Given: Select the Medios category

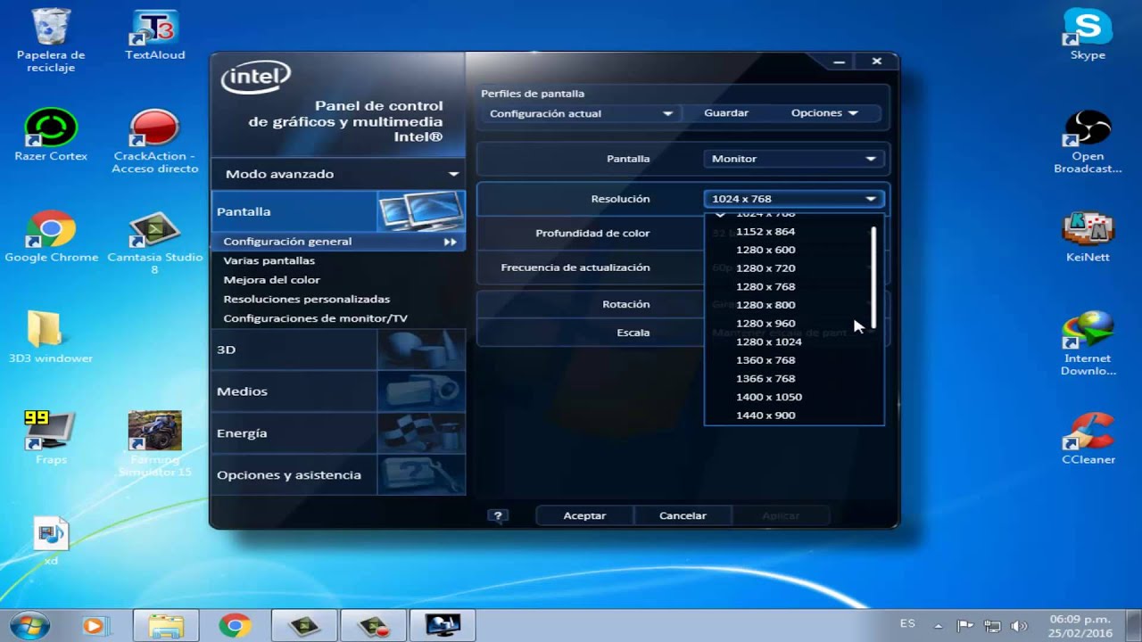Looking at the screenshot, I should 294,391.
